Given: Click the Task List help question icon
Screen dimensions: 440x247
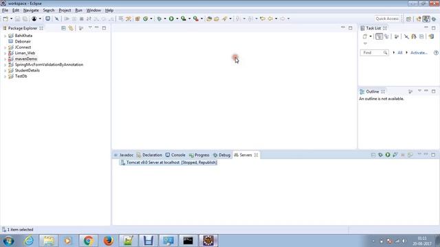Looking at the screenshot, I should pos(436,53).
